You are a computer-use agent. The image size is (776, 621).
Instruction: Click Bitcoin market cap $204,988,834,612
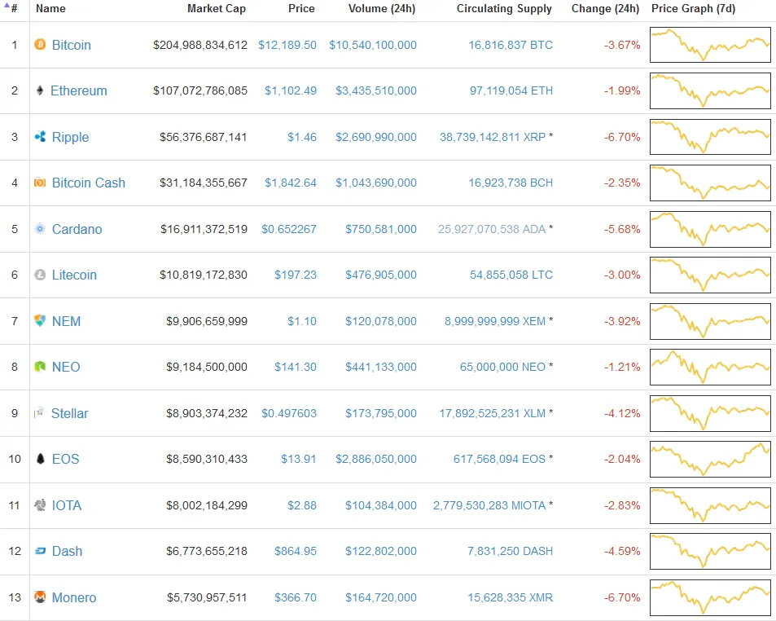tap(200, 45)
